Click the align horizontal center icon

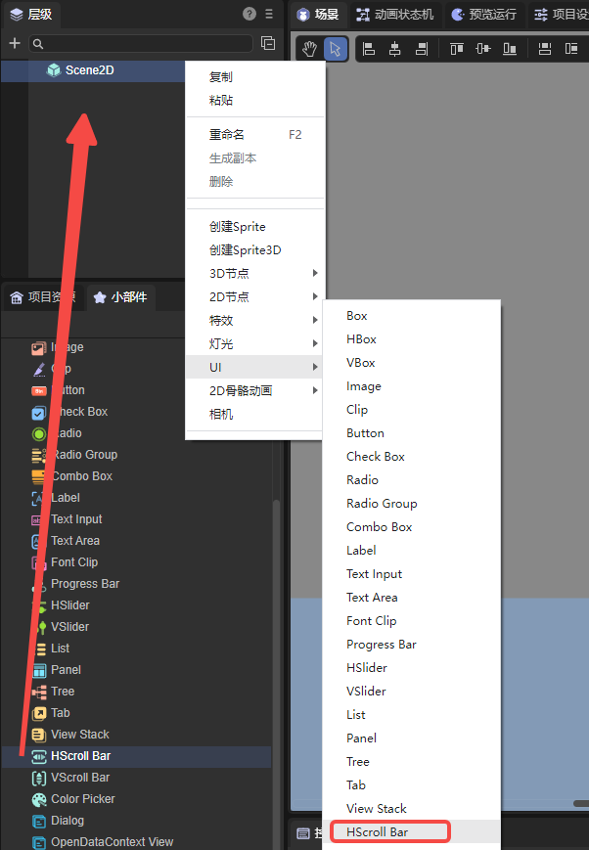(395, 49)
